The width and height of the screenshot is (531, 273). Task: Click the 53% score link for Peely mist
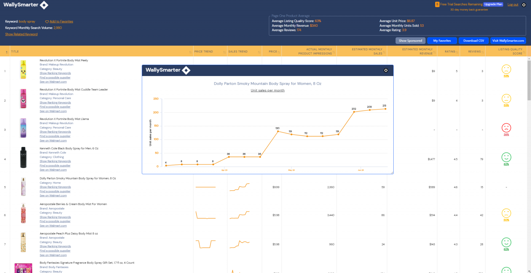pos(506,76)
